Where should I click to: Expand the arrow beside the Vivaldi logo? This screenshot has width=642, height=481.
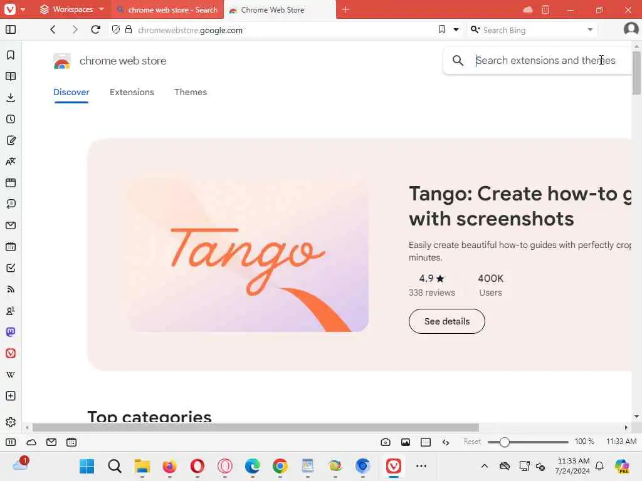23,9
